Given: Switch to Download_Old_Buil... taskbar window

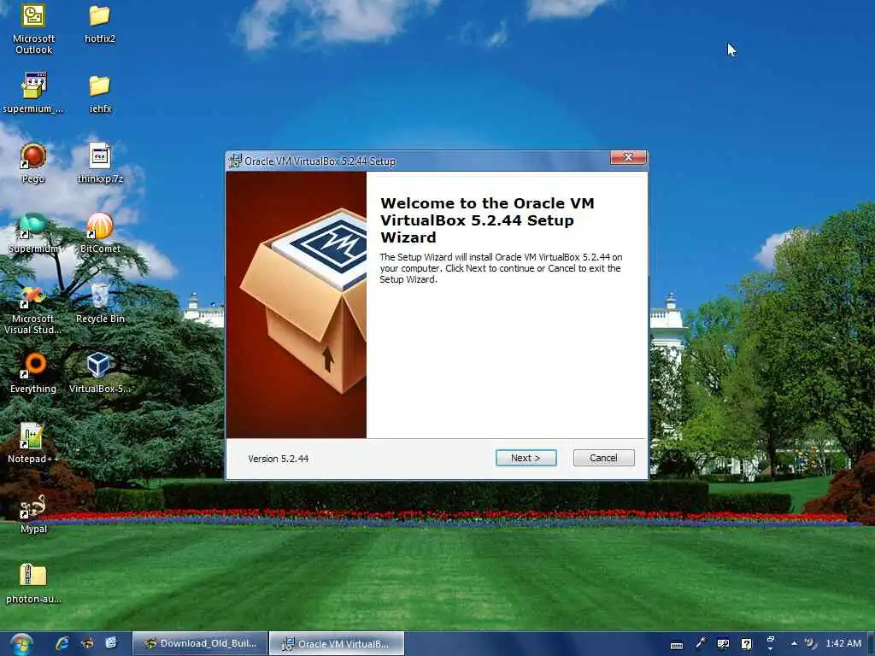Looking at the screenshot, I should click(x=200, y=644).
